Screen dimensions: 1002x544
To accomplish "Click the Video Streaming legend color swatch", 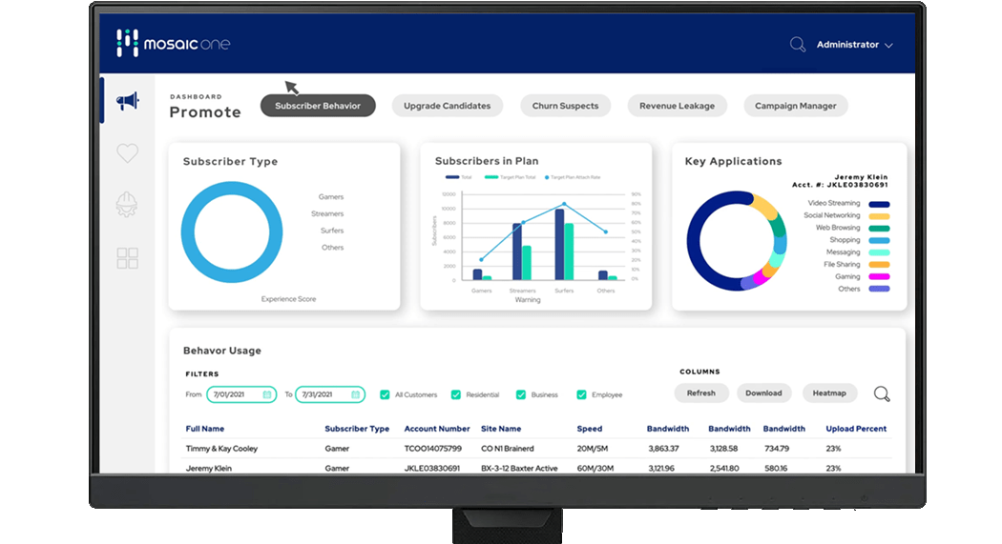I will pyautogui.click(x=878, y=204).
